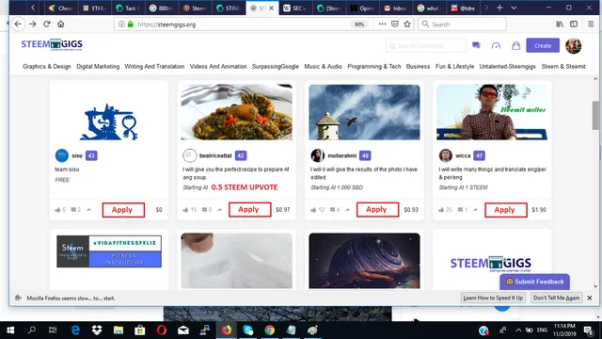
Task: Like the wicca gig post
Action: (441, 210)
